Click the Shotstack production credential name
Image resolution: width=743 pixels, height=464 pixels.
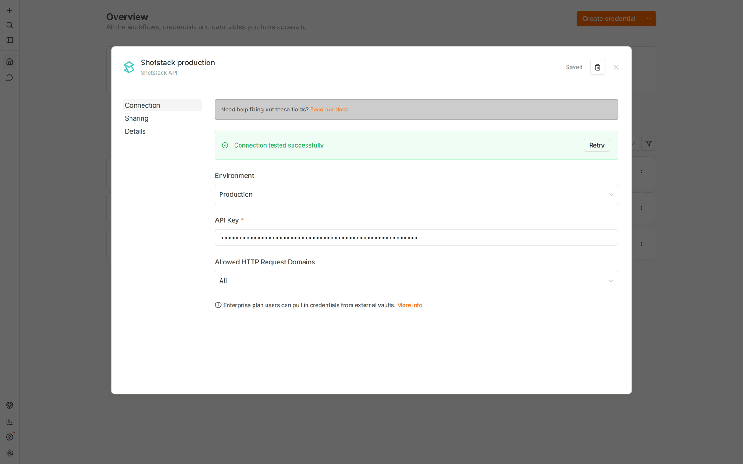tap(178, 63)
